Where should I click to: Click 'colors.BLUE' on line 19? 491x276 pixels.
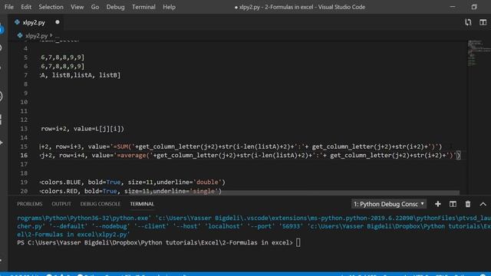[61, 182]
